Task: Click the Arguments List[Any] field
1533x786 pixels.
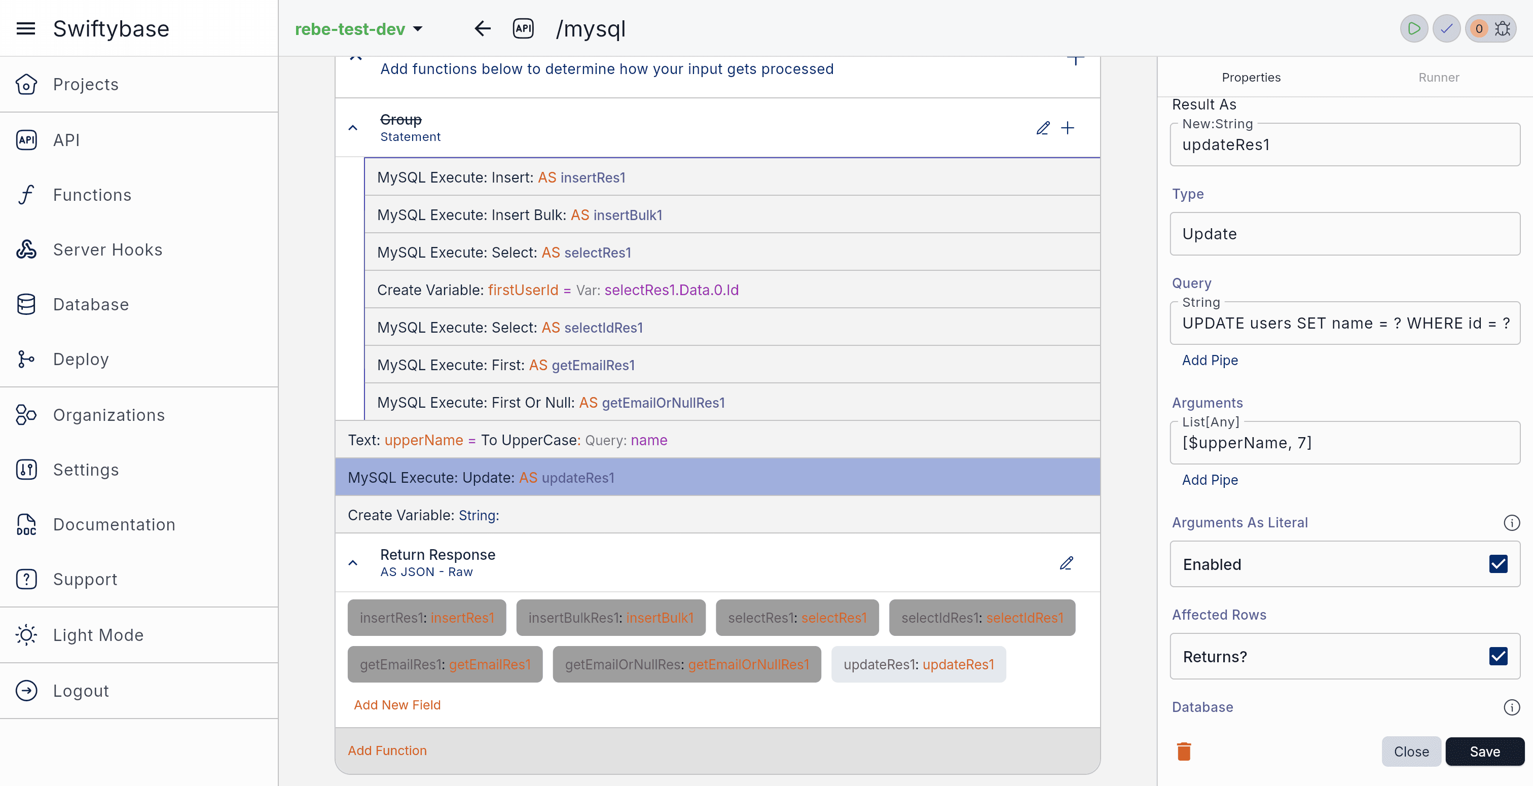Action: 1345,442
